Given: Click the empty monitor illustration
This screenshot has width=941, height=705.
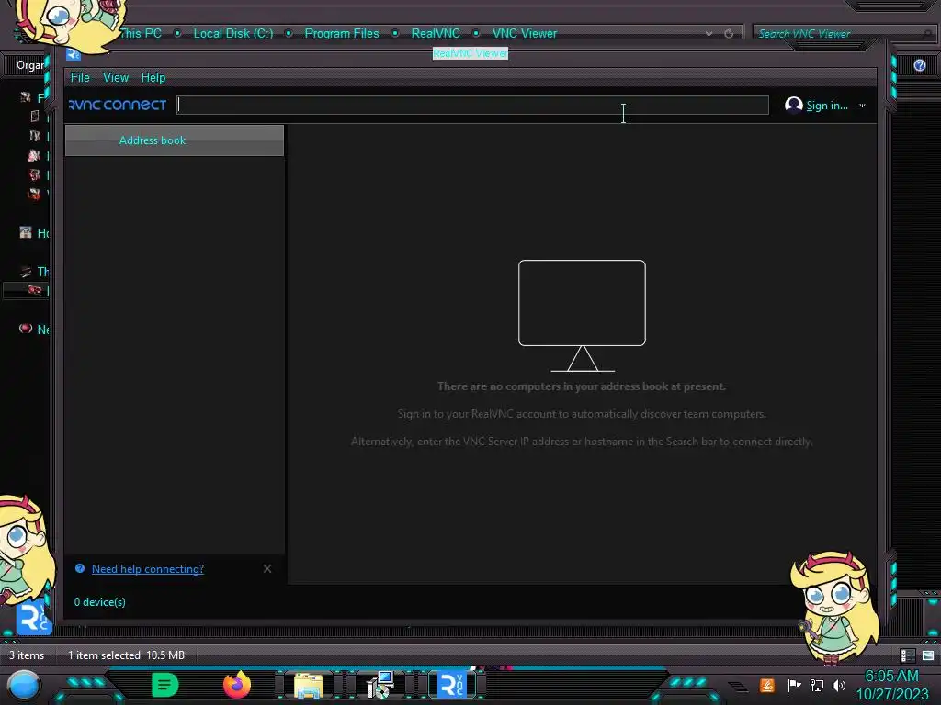Looking at the screenshot, I should 582,316.
